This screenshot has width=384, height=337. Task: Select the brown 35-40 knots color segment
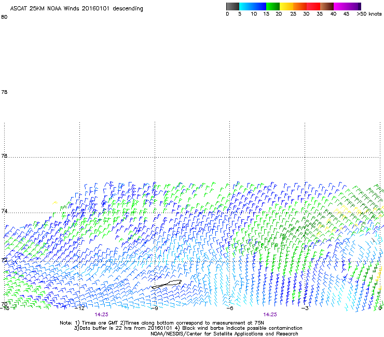pyautogui.click(x=327, y=6)
